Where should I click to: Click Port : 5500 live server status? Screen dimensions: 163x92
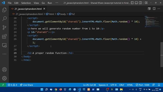[143, 85]
